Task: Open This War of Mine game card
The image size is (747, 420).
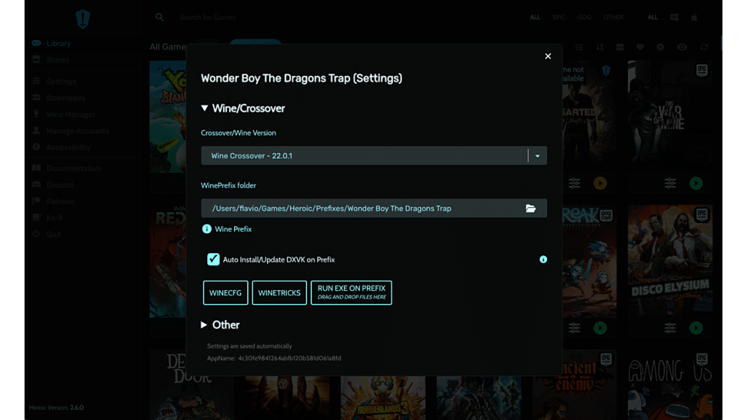Action: tap(670, 117)
